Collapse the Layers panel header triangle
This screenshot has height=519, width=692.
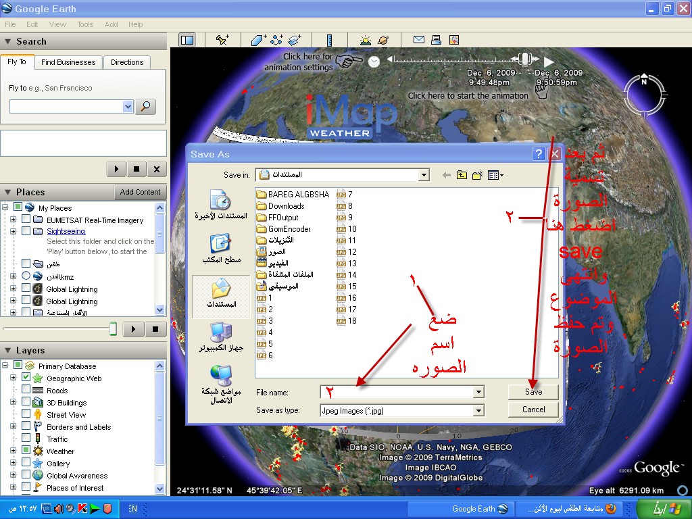[x=7, y=351]
